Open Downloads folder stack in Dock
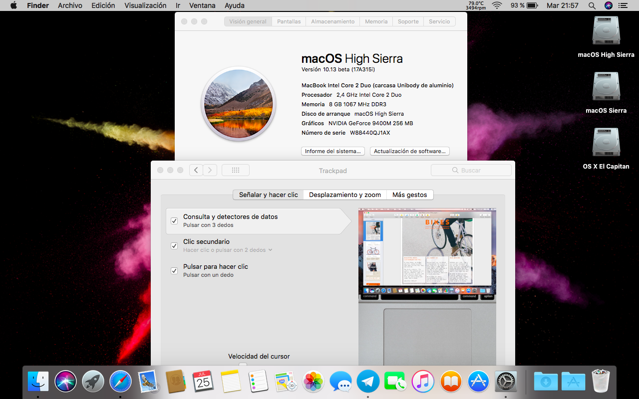This screenshot has height=399, width=639. pyautogui.click(x=546, y=382)
